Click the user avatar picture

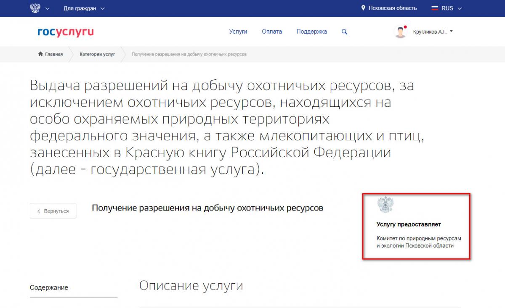(400, 32)
